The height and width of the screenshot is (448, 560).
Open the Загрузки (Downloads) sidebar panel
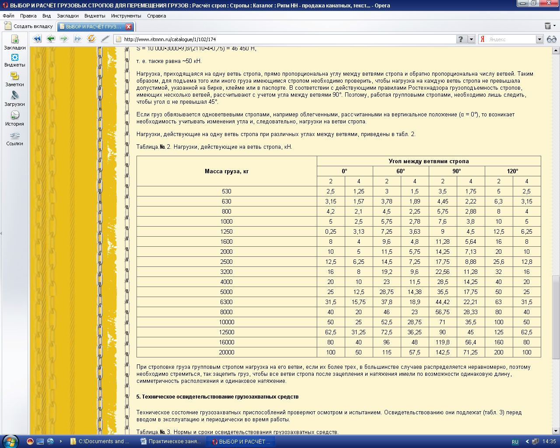click(x=14, y=99)
